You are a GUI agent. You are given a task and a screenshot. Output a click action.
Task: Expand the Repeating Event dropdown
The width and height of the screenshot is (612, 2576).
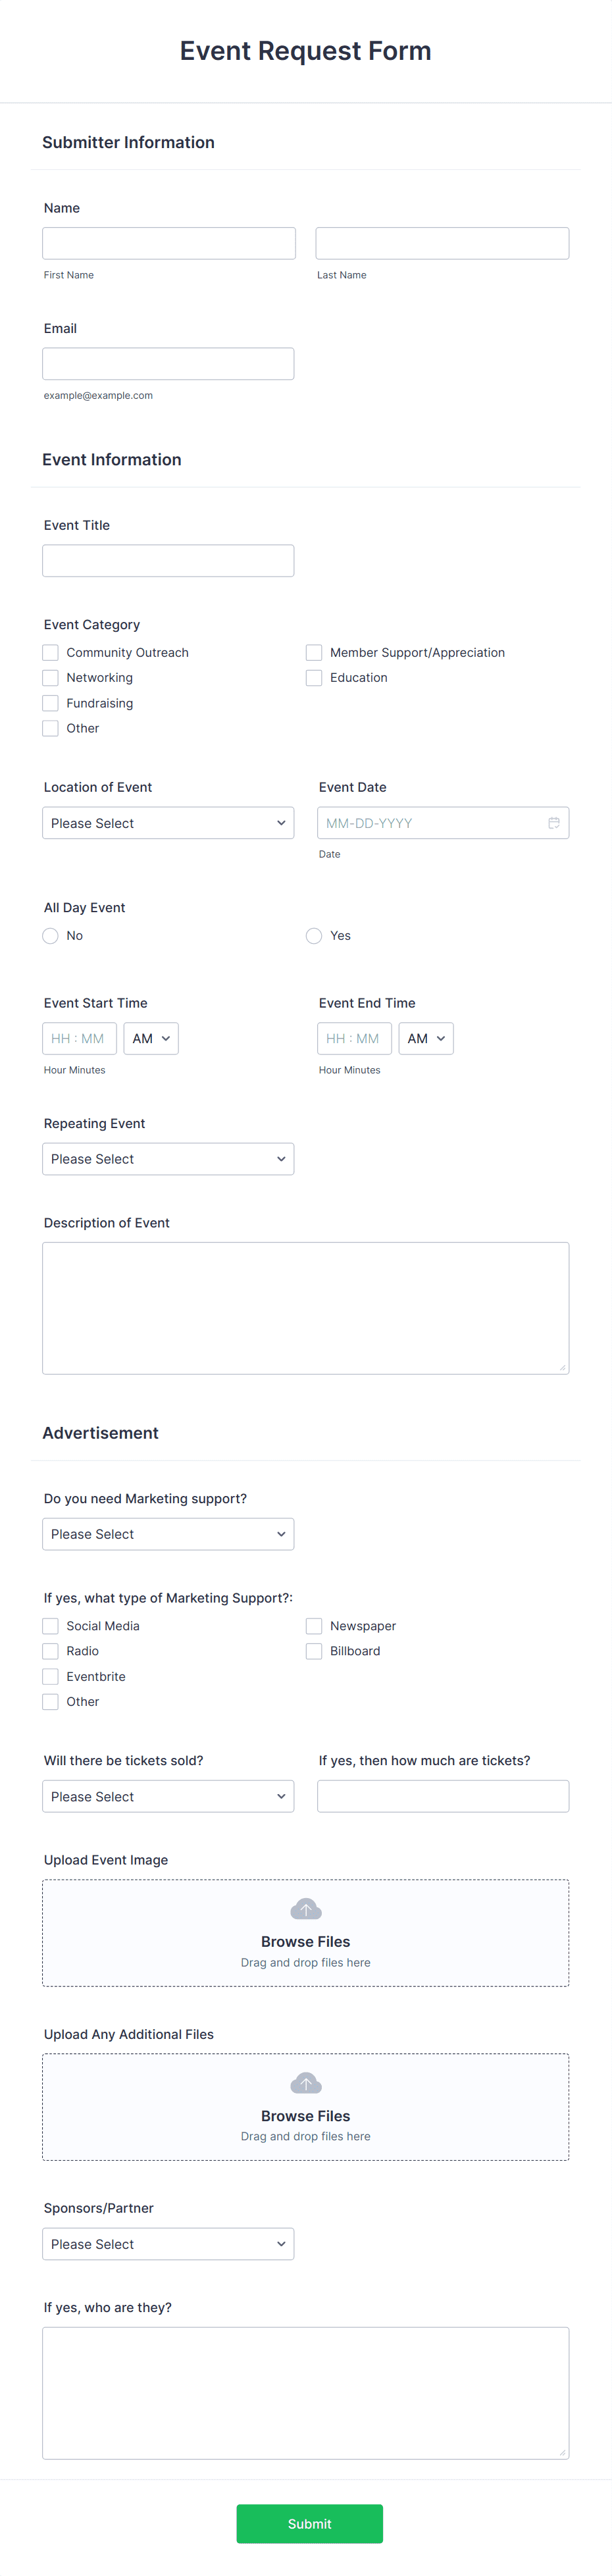[168, 1159]
